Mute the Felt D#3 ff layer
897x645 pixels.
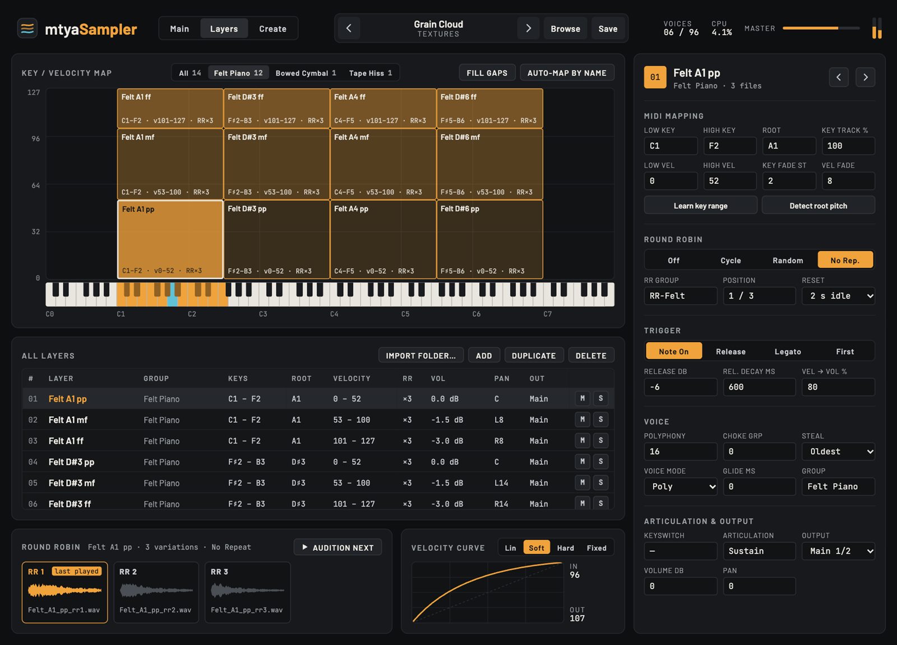click(582, 503)
